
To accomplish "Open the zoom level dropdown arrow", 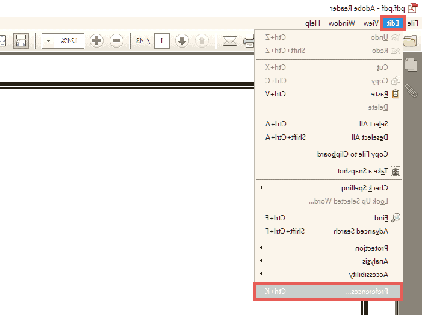I will point(48,41).
